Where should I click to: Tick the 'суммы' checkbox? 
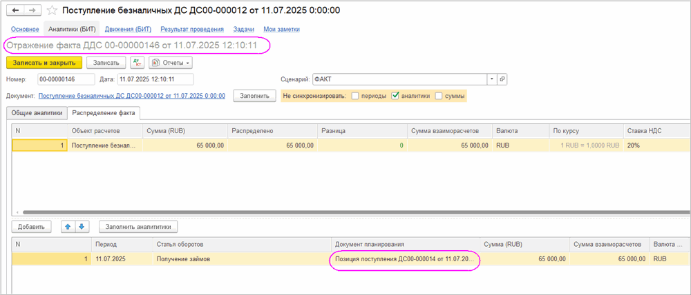439,96
